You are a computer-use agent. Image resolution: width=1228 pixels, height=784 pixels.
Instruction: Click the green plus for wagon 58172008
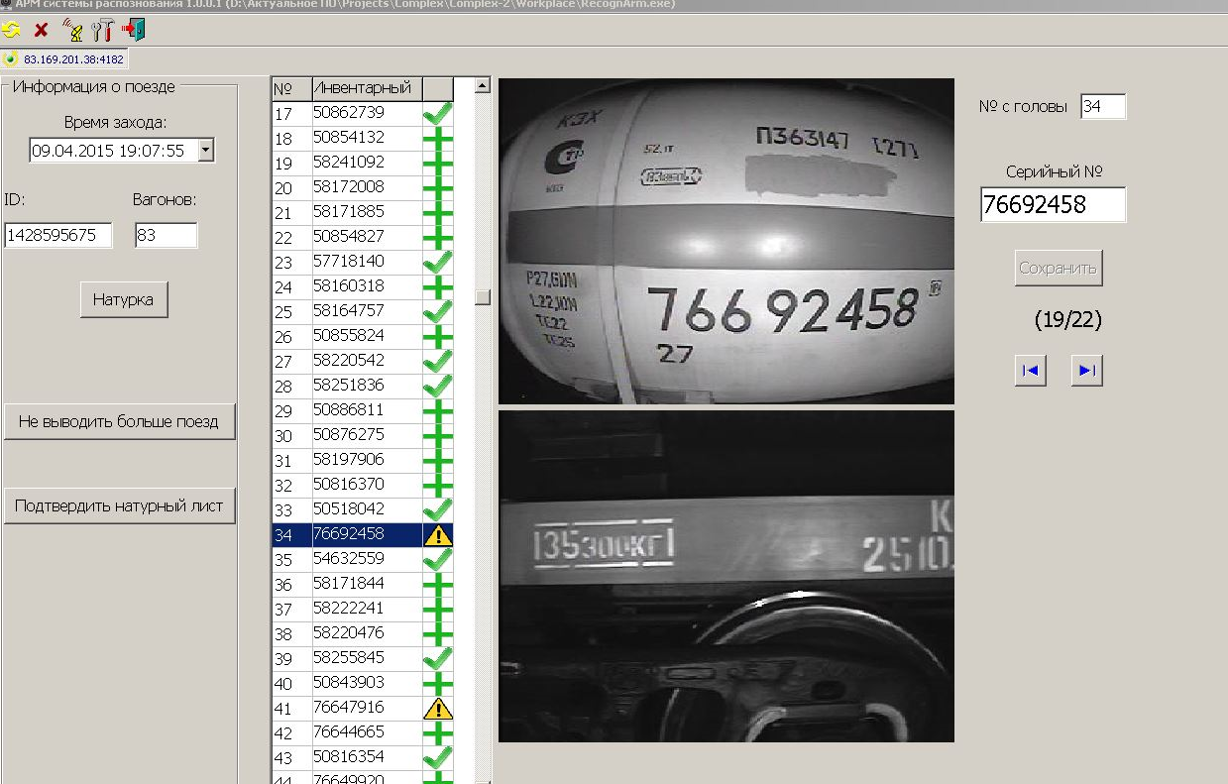[437, 187]
